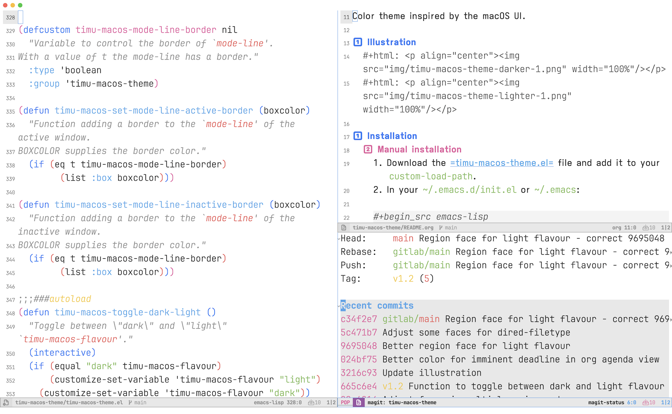Click the git branch icon in README.org mode line

coord(441,227)
